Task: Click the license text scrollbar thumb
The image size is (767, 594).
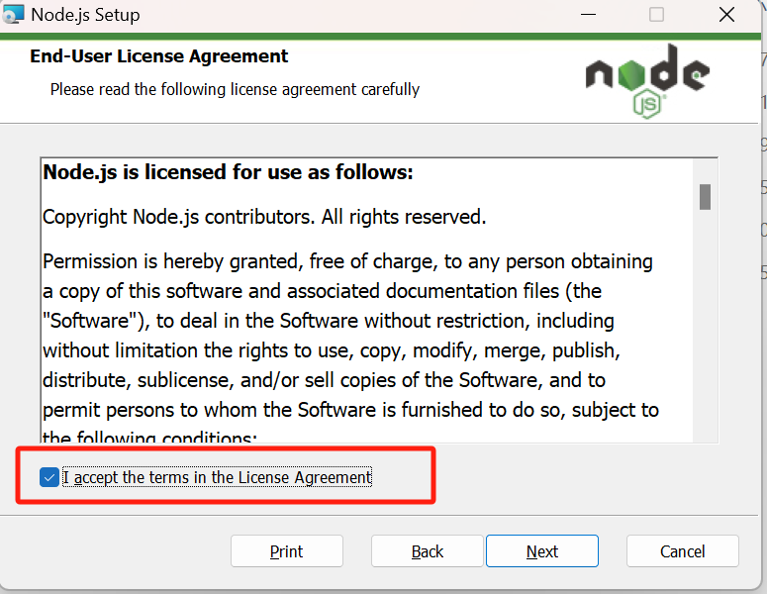Action: tap(705, 197)
